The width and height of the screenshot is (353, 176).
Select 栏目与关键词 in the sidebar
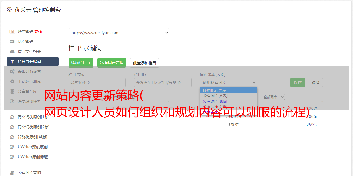[x=33, y=61]
